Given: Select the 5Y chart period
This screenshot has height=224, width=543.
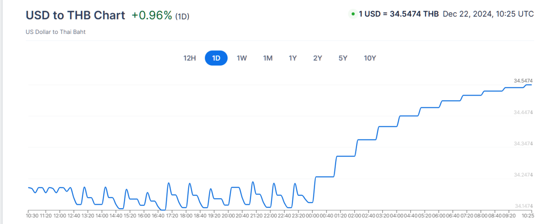Looking at the screenshot, I should point(343,58).
